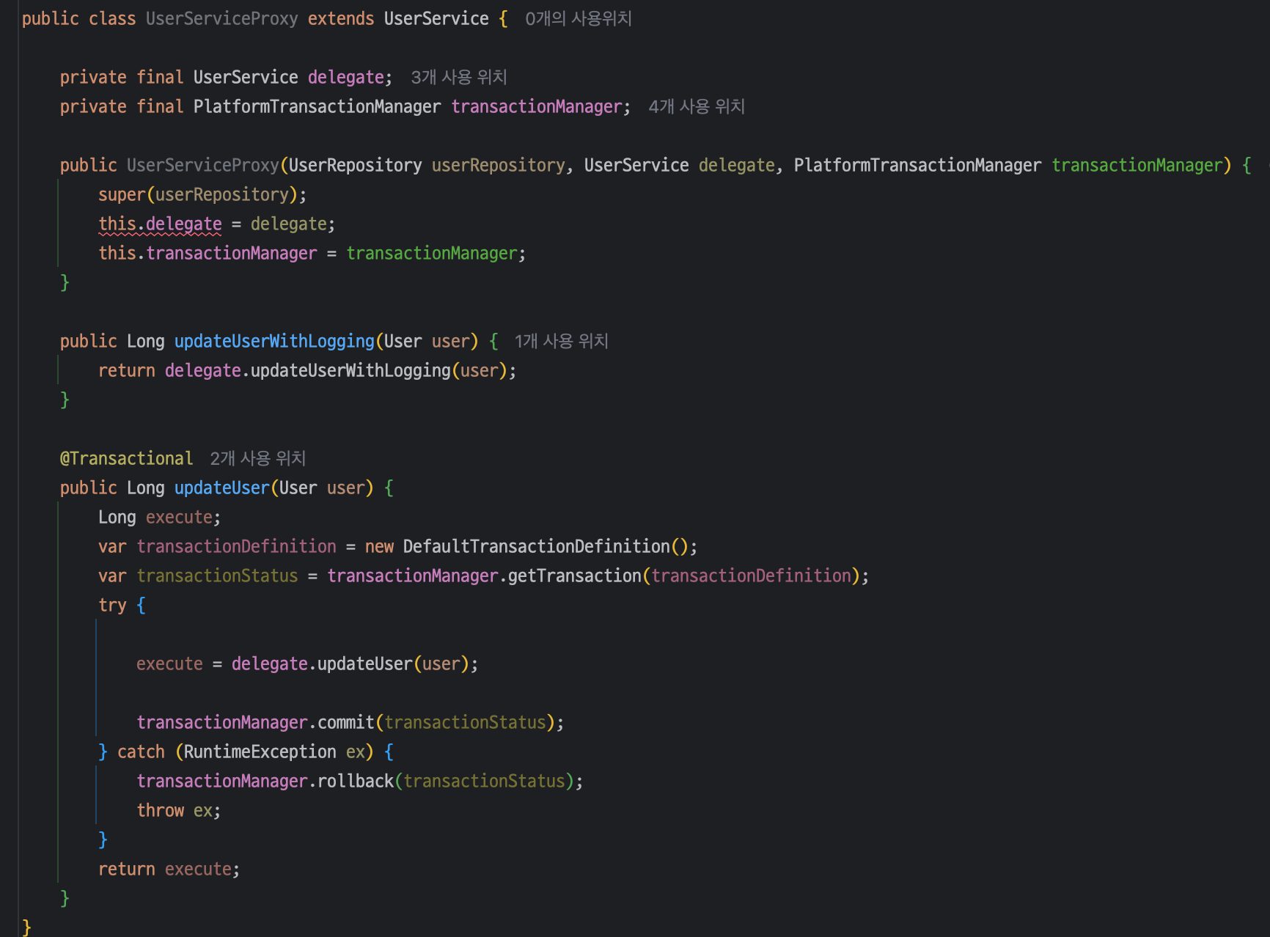Click the closing brace of the class

tap(26, 927)
